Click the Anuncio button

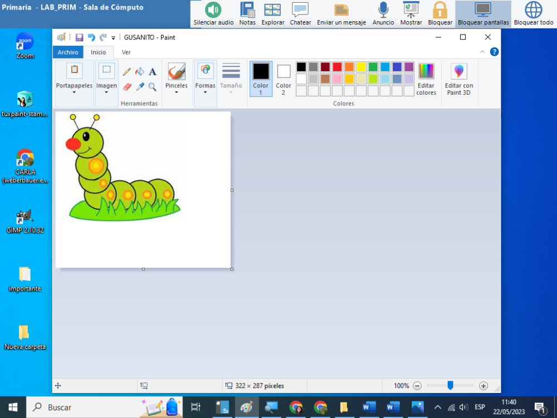point(383,13)
